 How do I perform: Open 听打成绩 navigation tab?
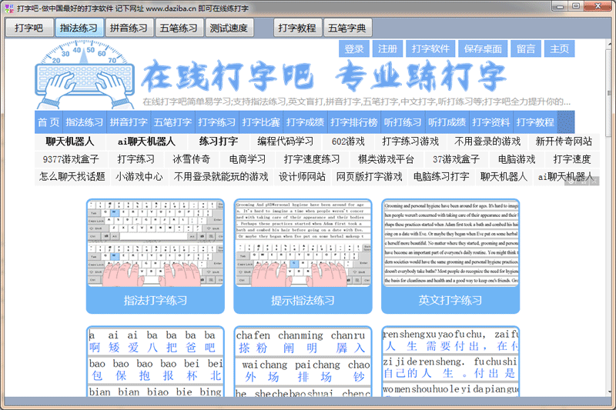[447, 122]
